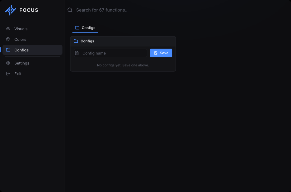Click the FOCUS brand title text
291x192 pixels.
pyautogui.click(x=29, y=10)
